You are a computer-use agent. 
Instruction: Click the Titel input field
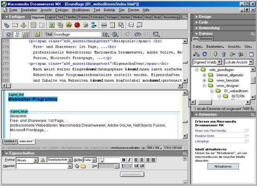click(x=77, y=34)
